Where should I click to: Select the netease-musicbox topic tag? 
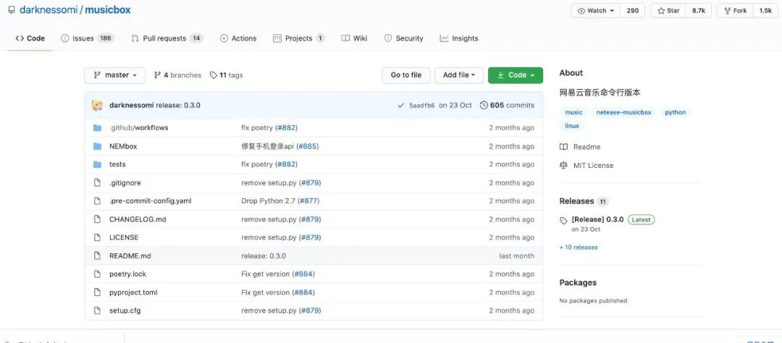click(x=623, y=112)
